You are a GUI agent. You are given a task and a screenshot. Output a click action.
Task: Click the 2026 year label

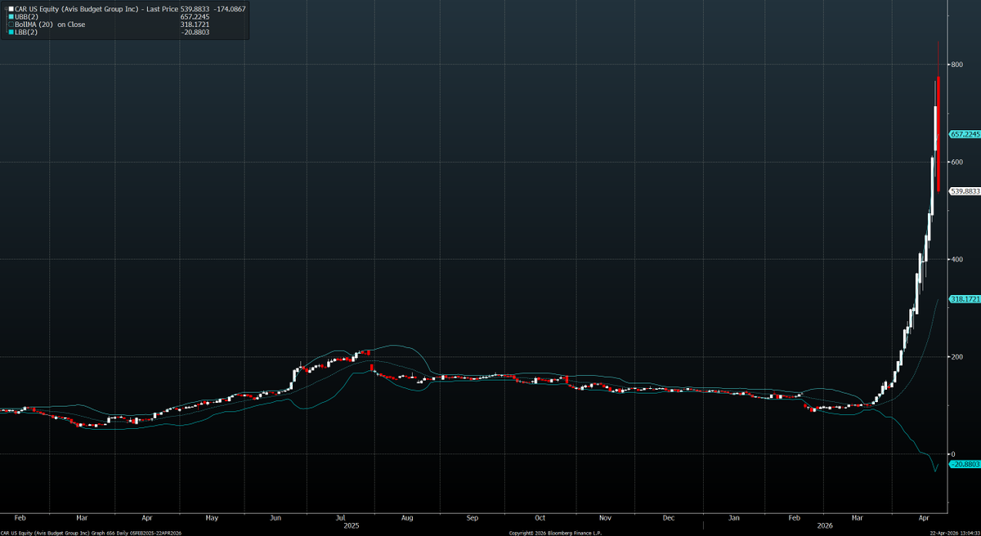click(826, 525)
